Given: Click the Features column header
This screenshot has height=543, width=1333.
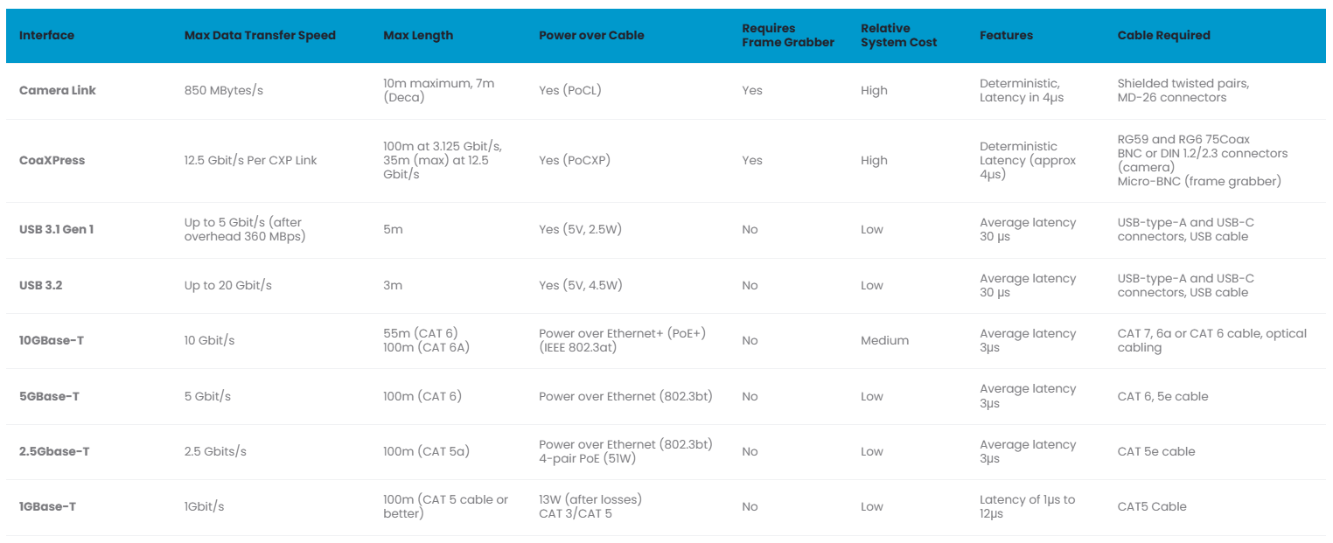Looking at the screenshot, I should 1006,36.
